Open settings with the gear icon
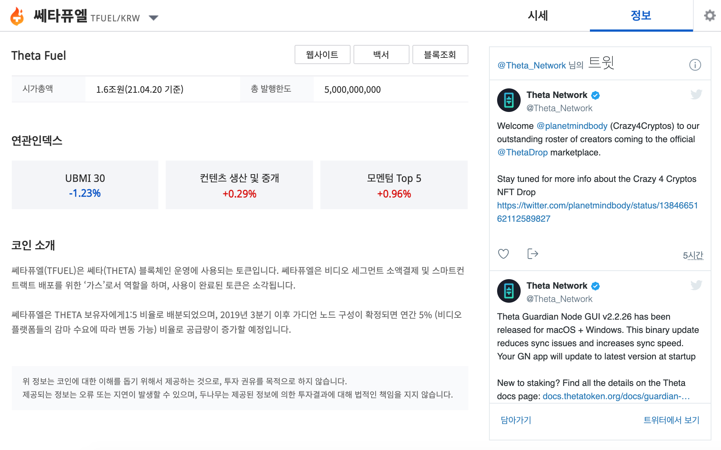The height and width of the screenshot is (450, 721). click(x=710, y=15)
